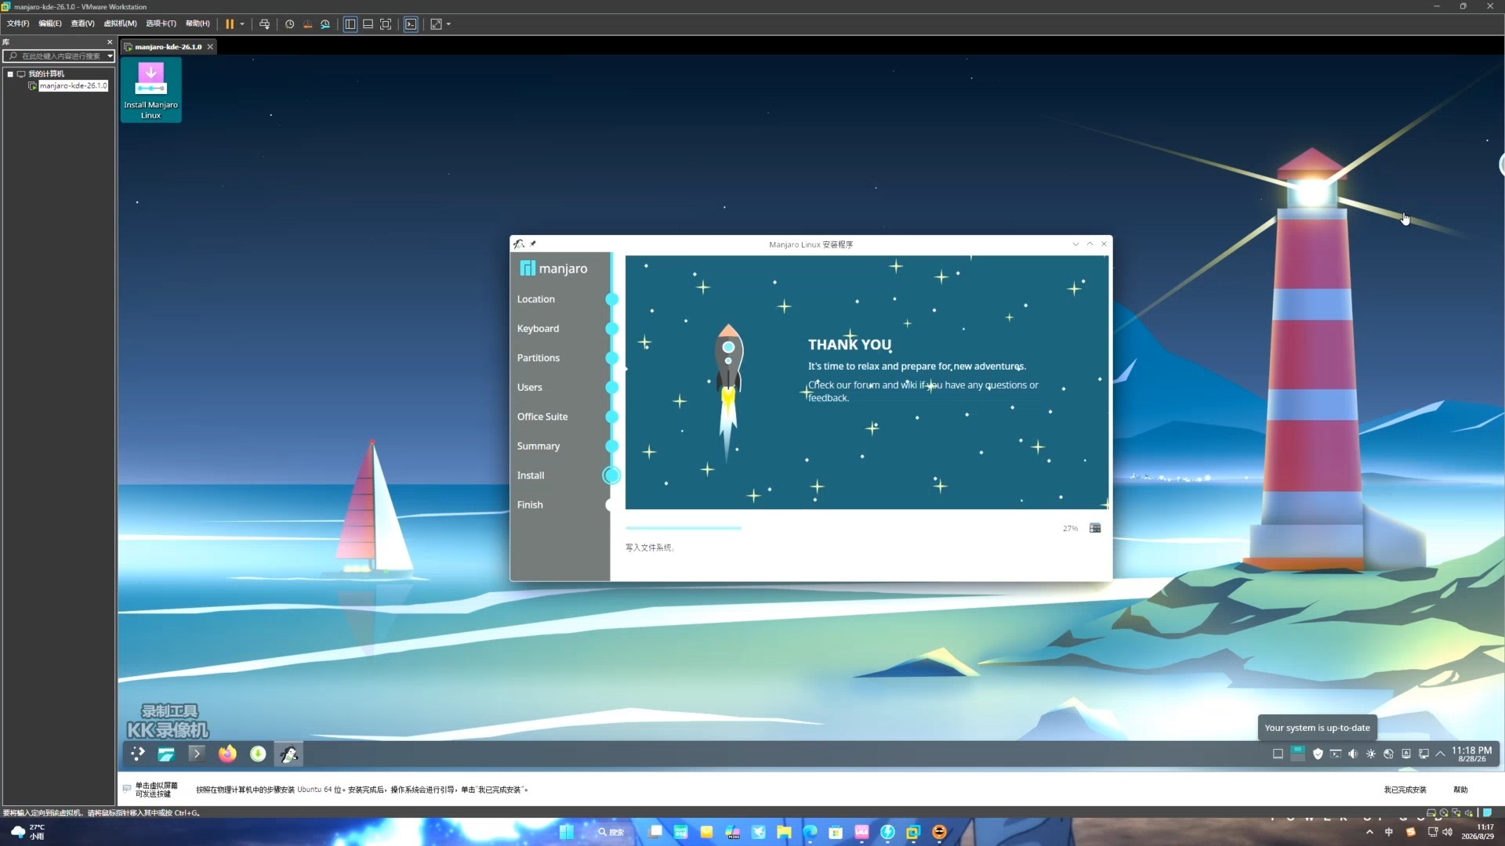The image size is (1505, 846).
Task: Click the 帮助 link in the hint bar
Action: click(1460, 790)
